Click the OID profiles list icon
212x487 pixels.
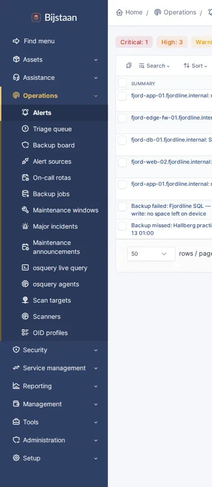[25, 333]
